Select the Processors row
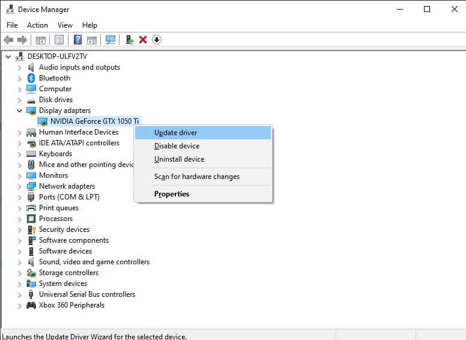The height and width of the screenshot is (340, 466). point(56,219)
